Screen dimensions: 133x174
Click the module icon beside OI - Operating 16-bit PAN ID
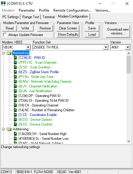coord(15,101)
